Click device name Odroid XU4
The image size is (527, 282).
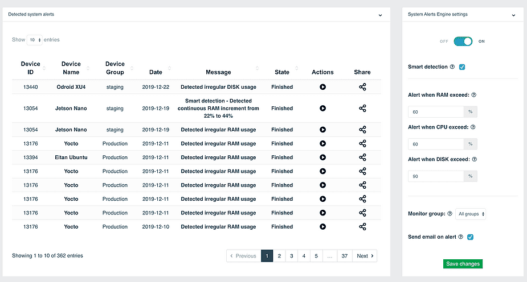[71, 87]
